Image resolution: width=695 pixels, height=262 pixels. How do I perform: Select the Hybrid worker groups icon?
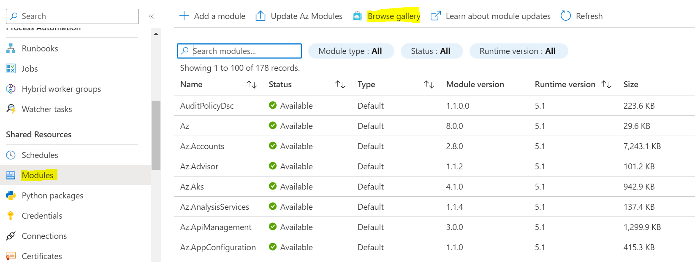coord(11,89)
